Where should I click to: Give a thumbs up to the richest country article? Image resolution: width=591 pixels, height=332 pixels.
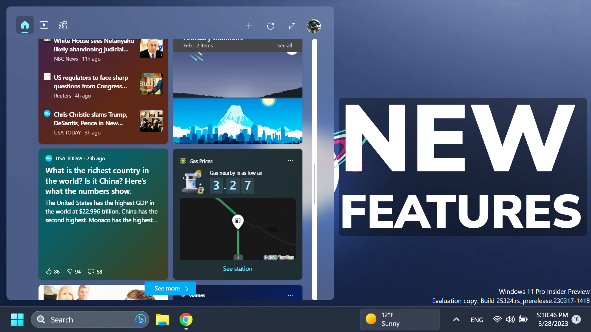point(49,271)
